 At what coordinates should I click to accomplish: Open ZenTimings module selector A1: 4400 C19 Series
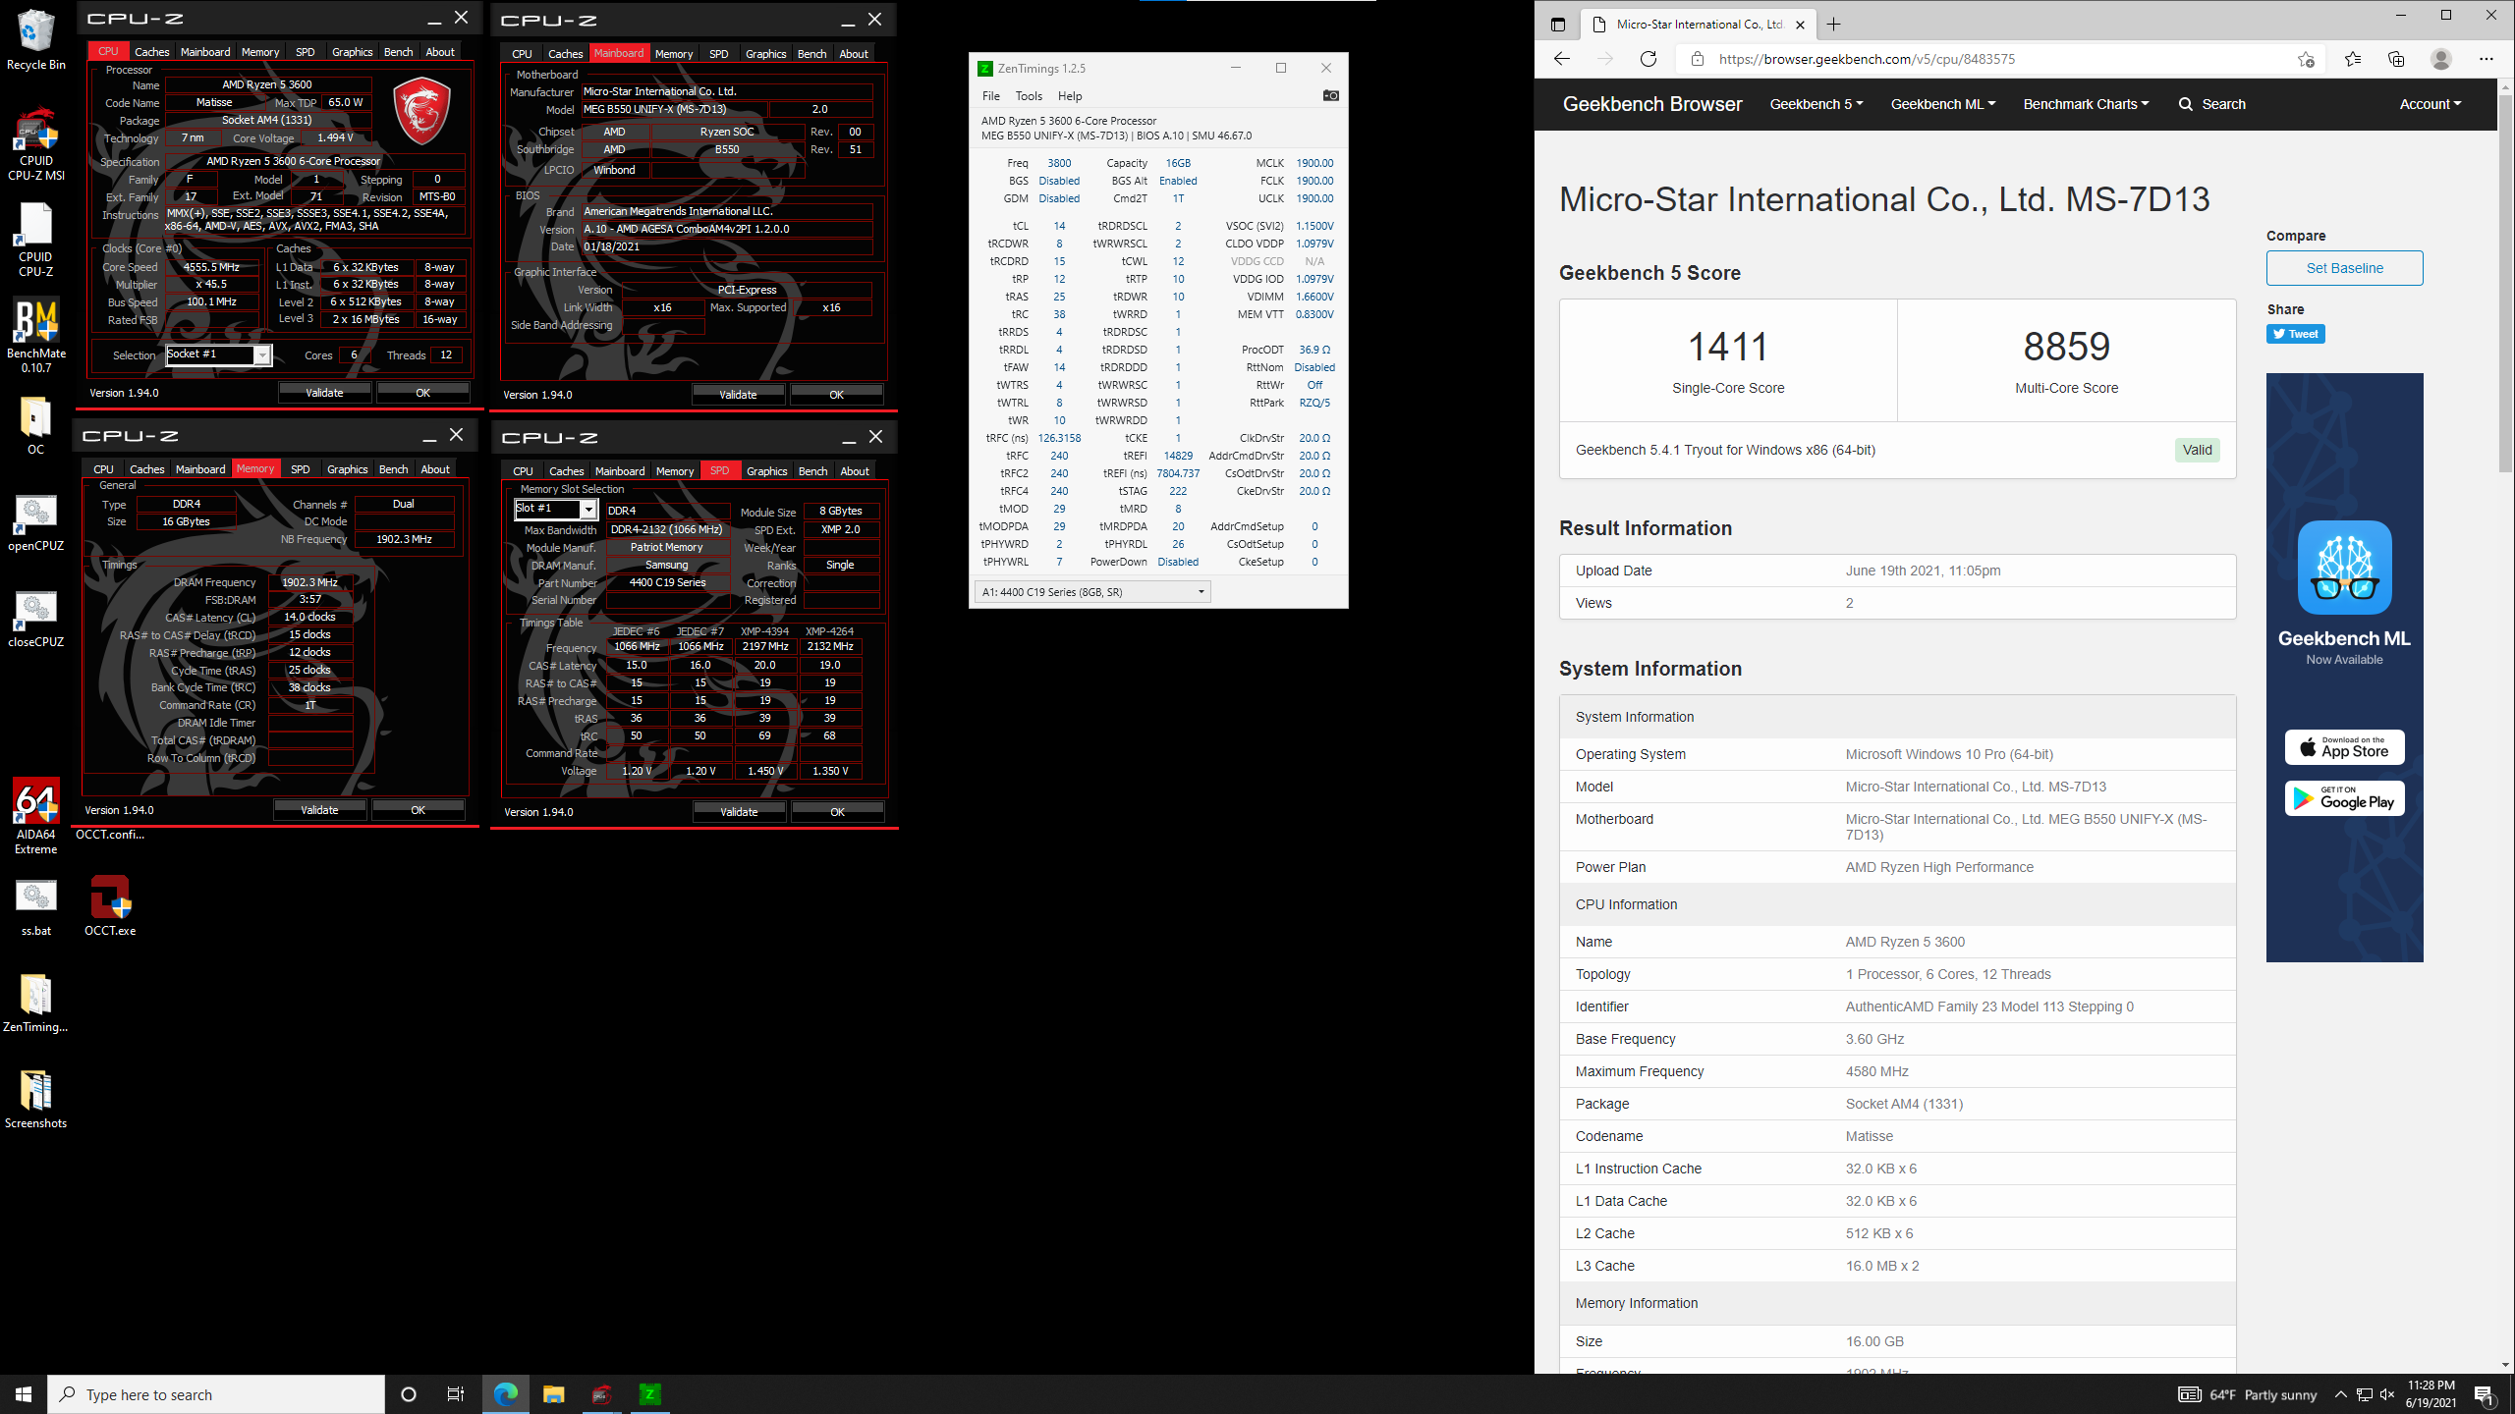click(x=1091, y=592)
